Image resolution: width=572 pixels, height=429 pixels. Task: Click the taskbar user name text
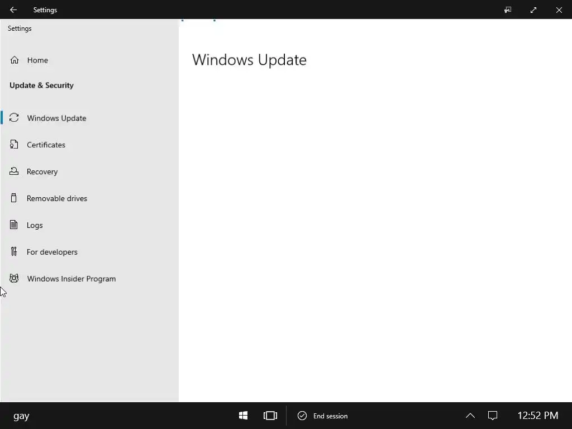[x=21, y=416]
